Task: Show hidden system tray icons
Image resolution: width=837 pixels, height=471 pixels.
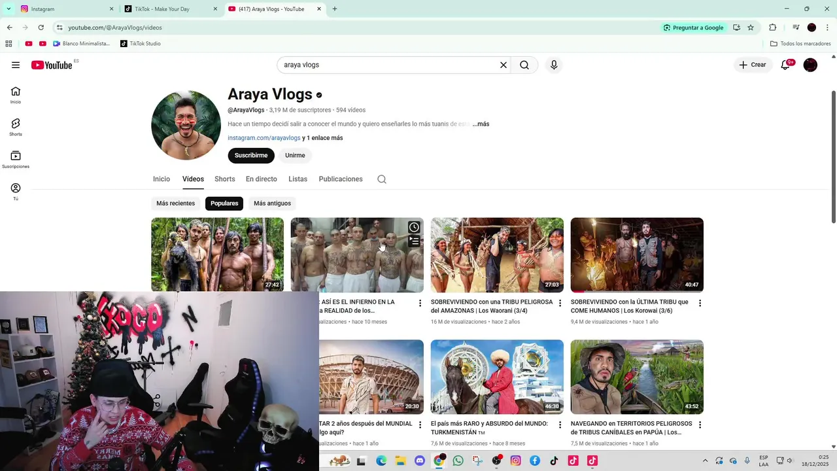Action: coord(705,461)
